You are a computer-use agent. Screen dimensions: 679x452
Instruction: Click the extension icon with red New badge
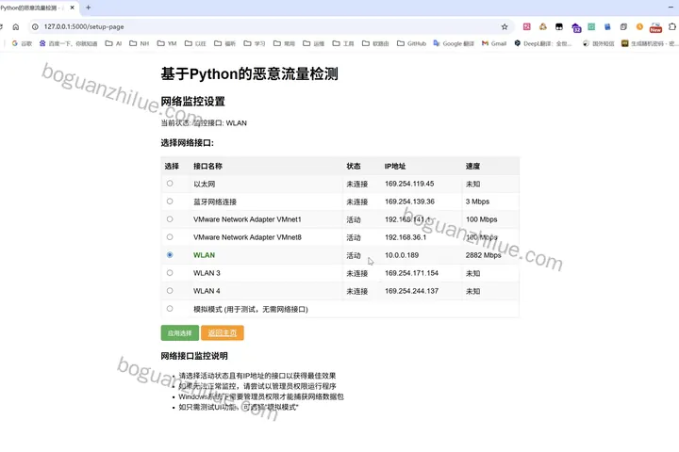[655, 27]
